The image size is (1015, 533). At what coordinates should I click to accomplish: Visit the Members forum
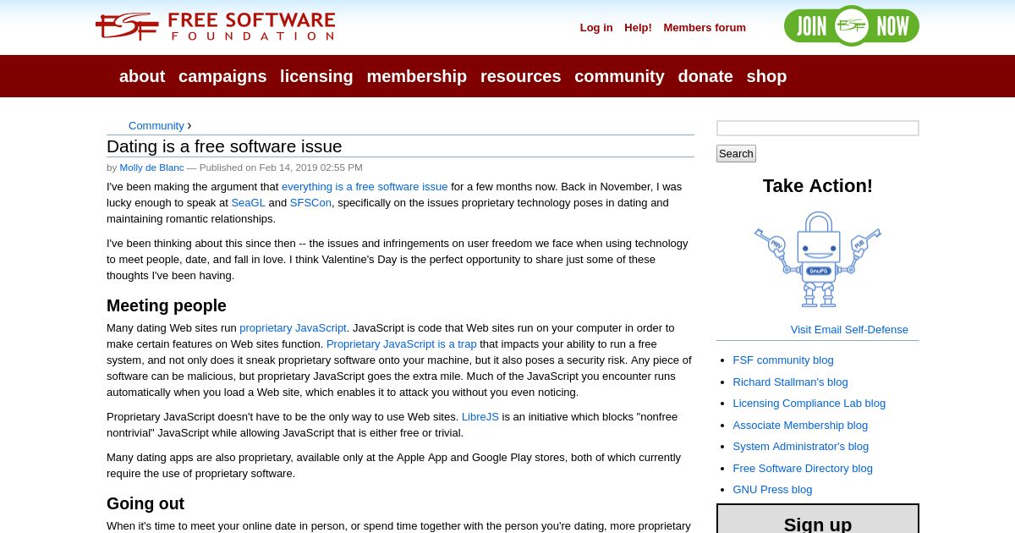(x=705, y=28)
